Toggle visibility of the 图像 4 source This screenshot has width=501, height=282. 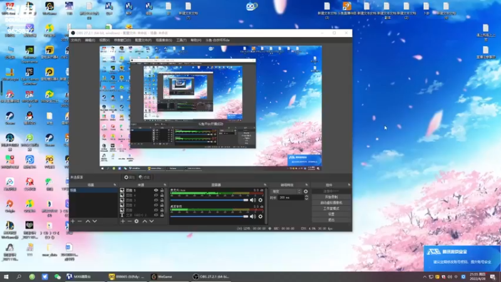156,196
